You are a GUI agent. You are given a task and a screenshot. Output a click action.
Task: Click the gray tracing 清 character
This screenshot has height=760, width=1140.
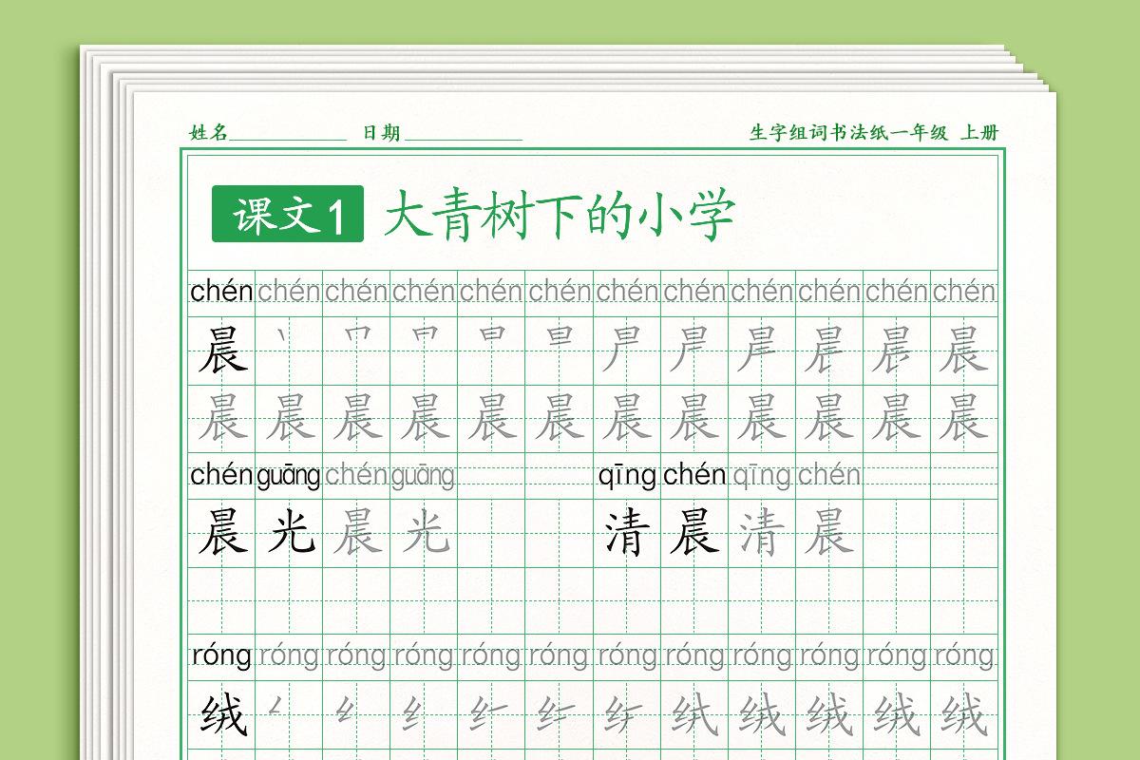pos(761,532)
